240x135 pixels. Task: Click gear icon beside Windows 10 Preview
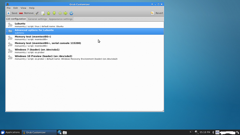click(x=10, y=57)
